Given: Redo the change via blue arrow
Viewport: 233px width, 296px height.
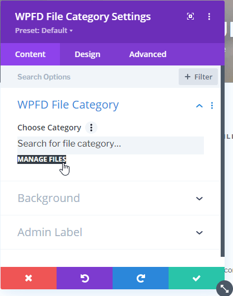Looking at the screenshot, I should point(141,278).
